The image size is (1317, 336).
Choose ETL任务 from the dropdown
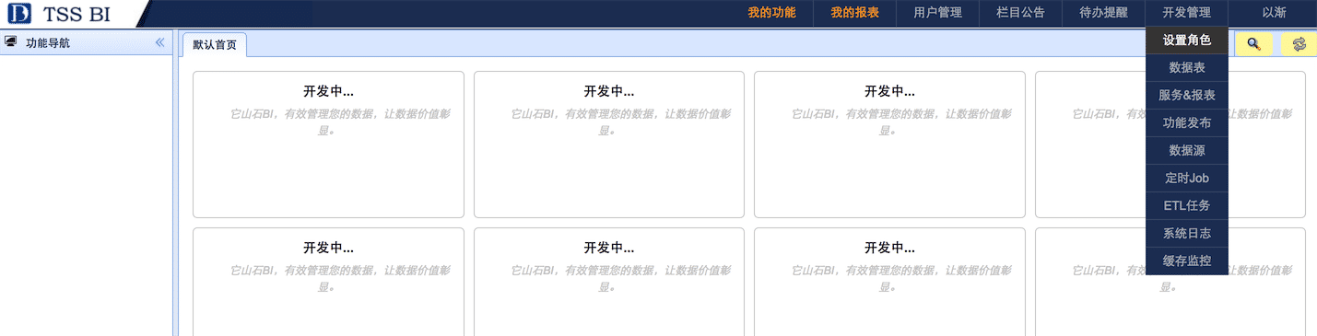1187,206
